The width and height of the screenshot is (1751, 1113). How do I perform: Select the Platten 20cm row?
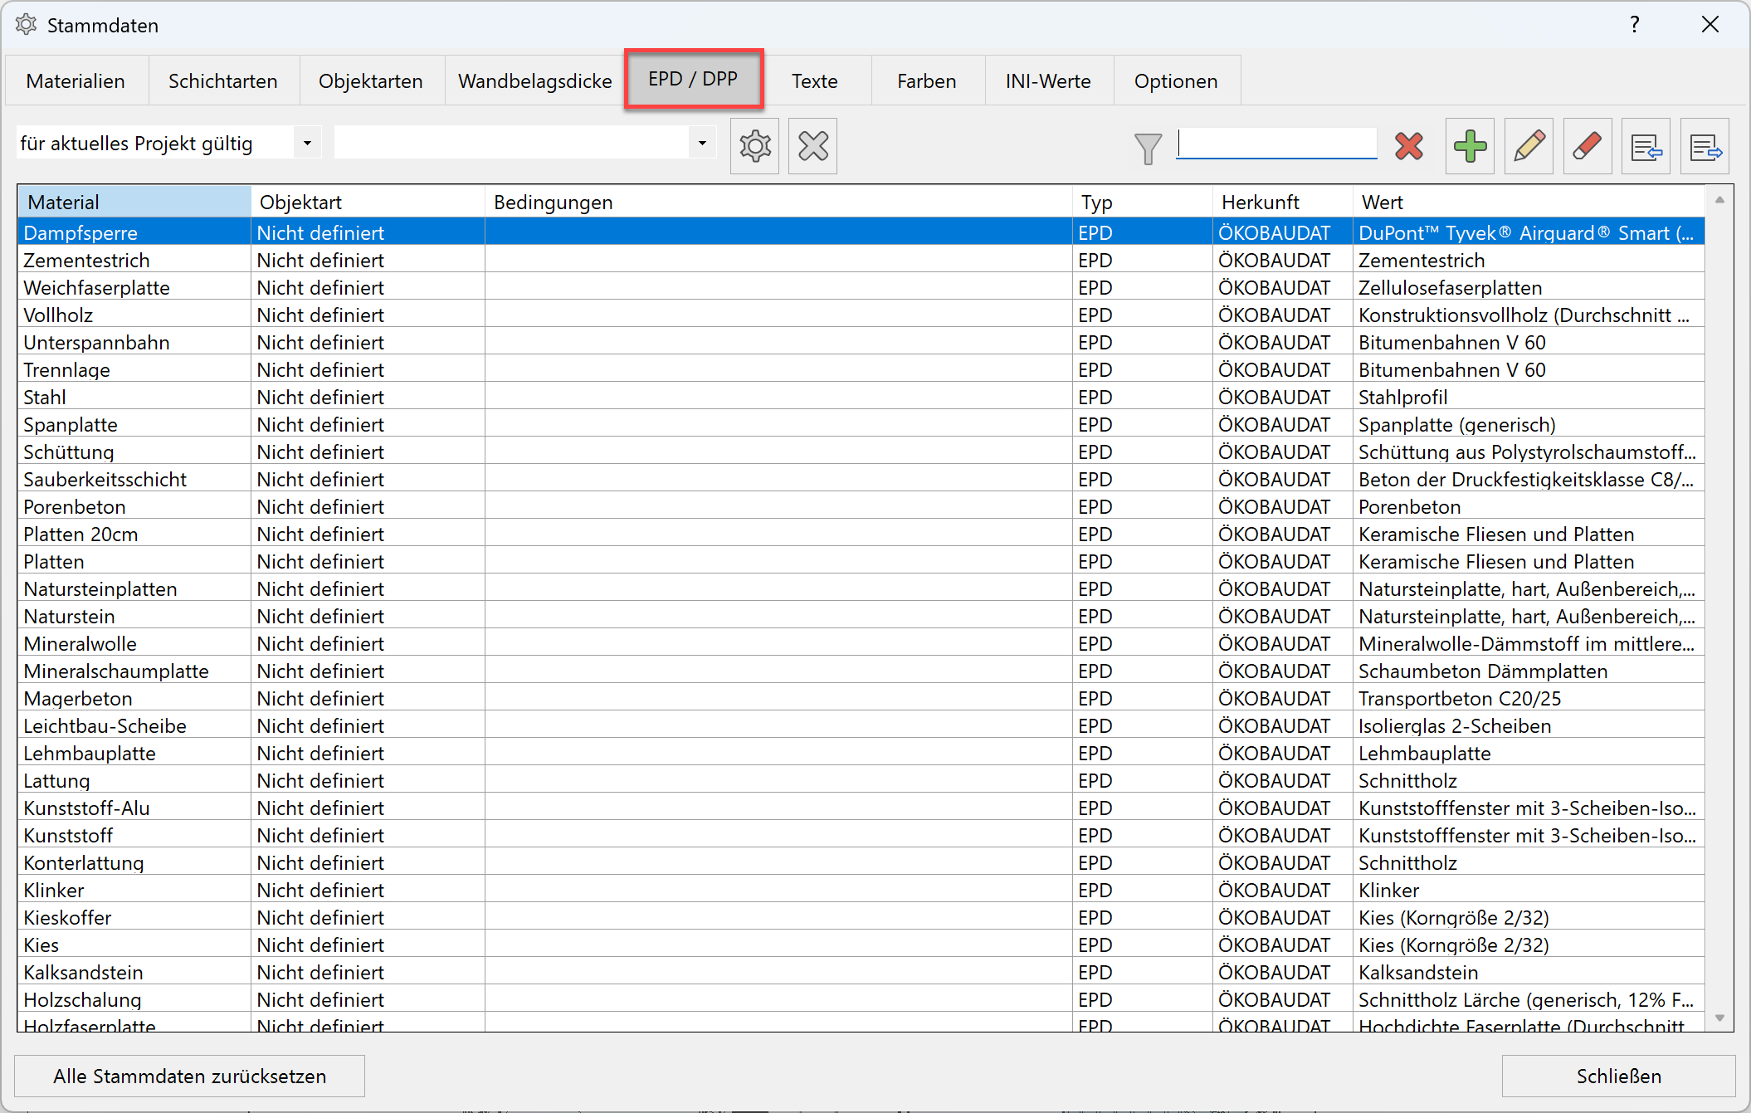pyautogui.click(x=861, y=535)
